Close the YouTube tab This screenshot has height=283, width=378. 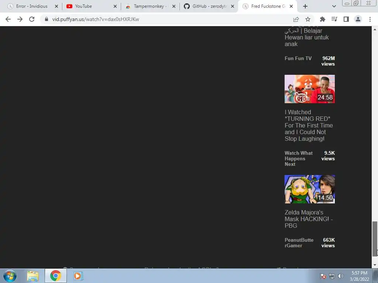[115, 6]
